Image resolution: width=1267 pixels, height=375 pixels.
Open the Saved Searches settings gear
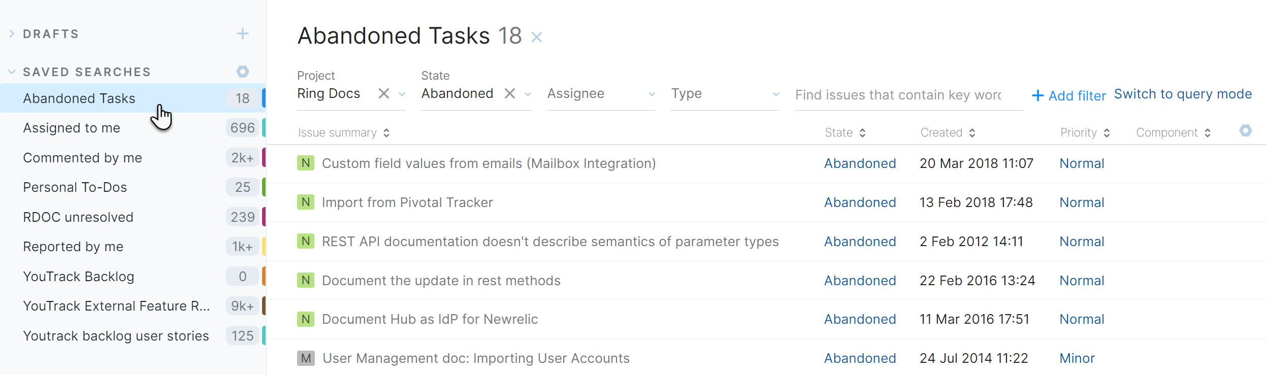243,71
